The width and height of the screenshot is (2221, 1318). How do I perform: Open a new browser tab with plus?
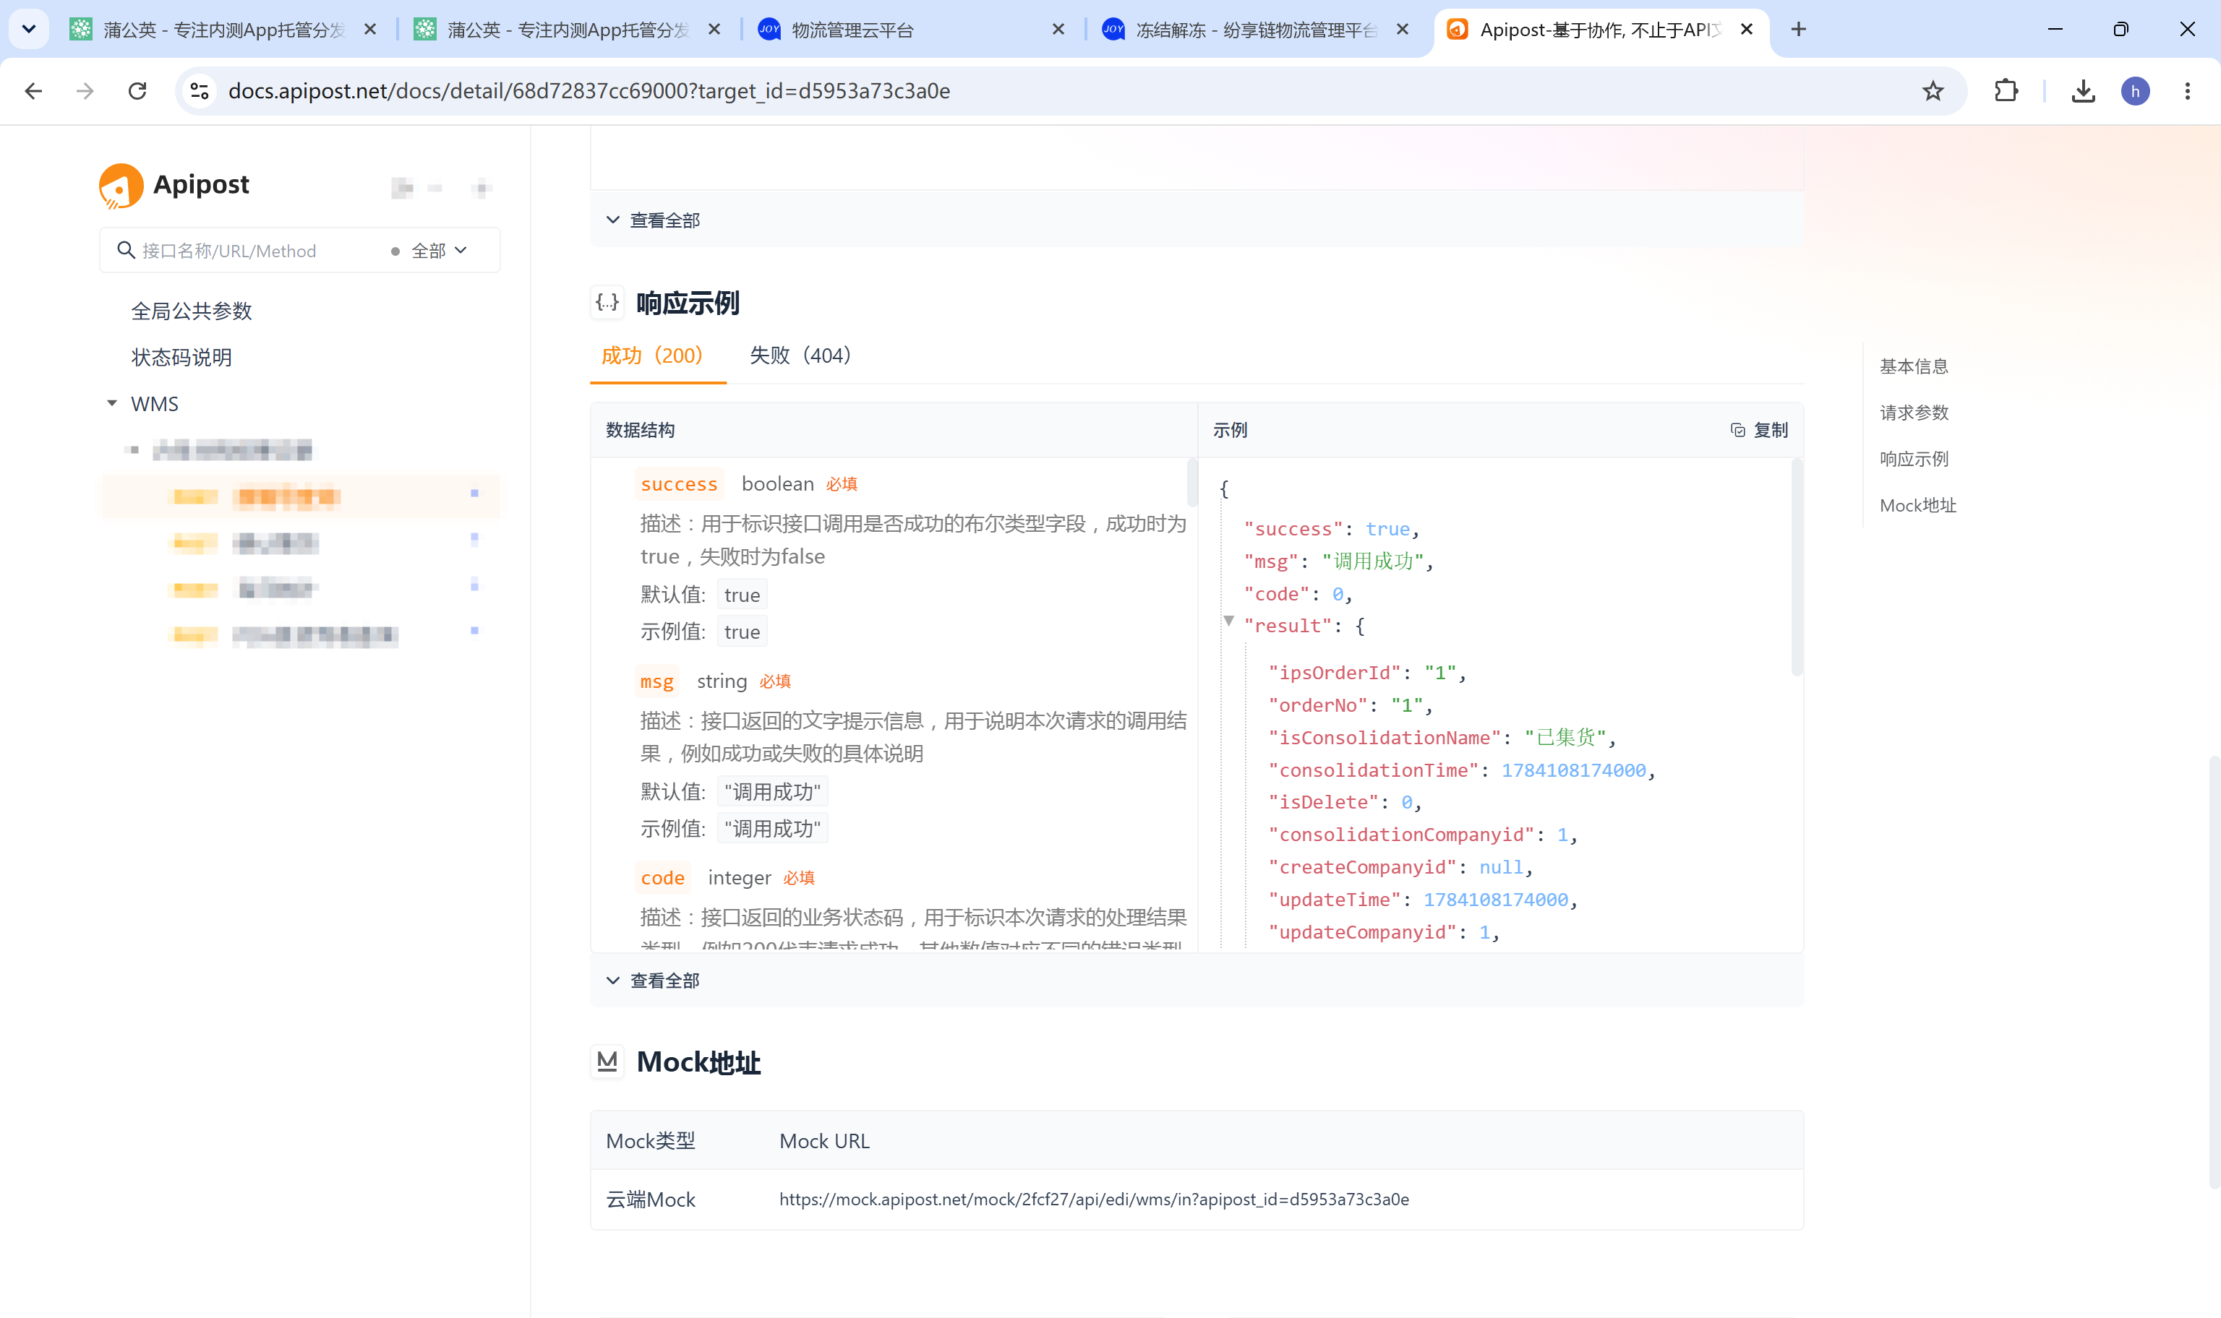pos(1799,30)
